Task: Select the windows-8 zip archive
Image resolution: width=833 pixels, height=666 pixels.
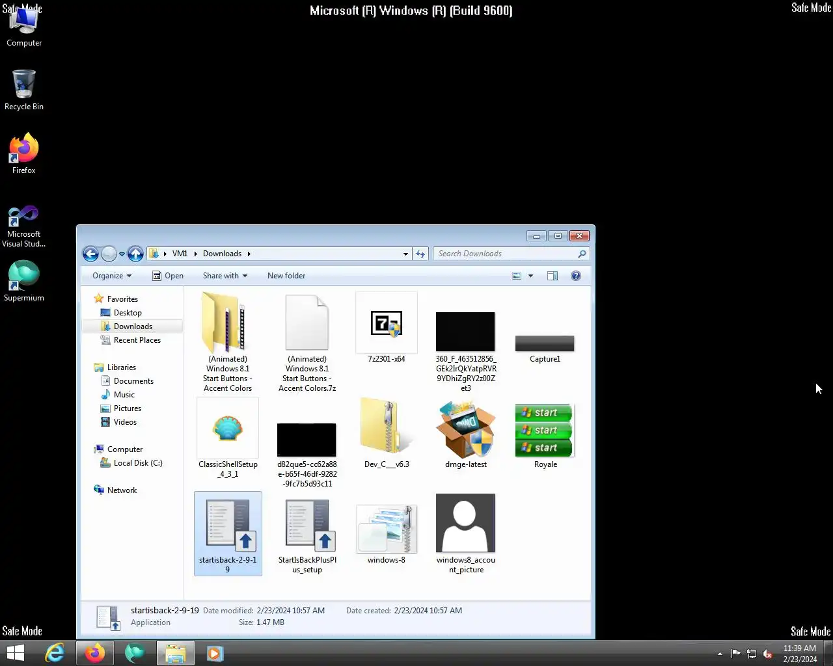Action: point(387,533)
